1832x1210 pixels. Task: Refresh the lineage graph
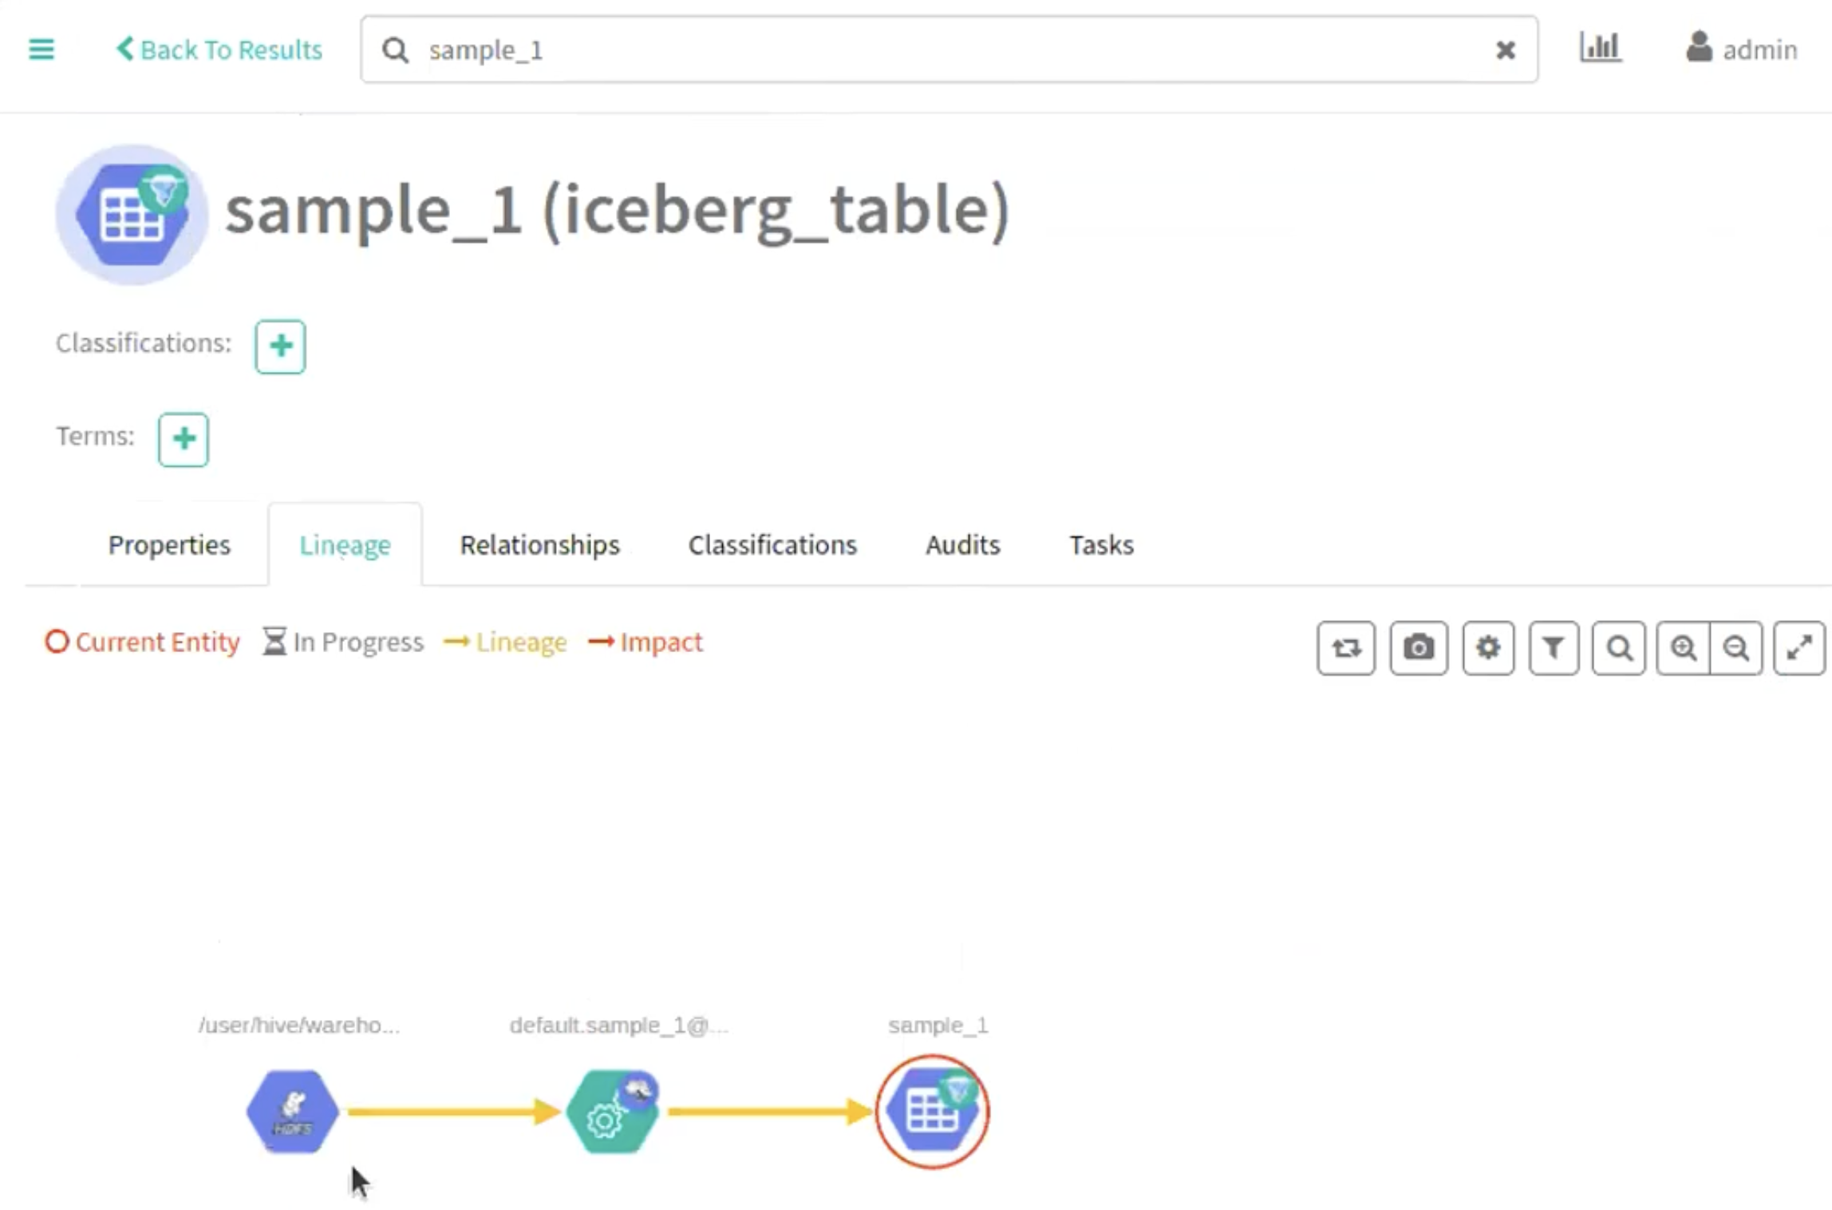tap(1346, 648)
